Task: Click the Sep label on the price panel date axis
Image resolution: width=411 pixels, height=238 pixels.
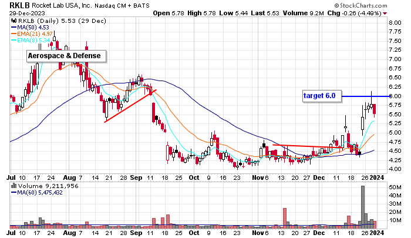Action: [x=136, y=177]
